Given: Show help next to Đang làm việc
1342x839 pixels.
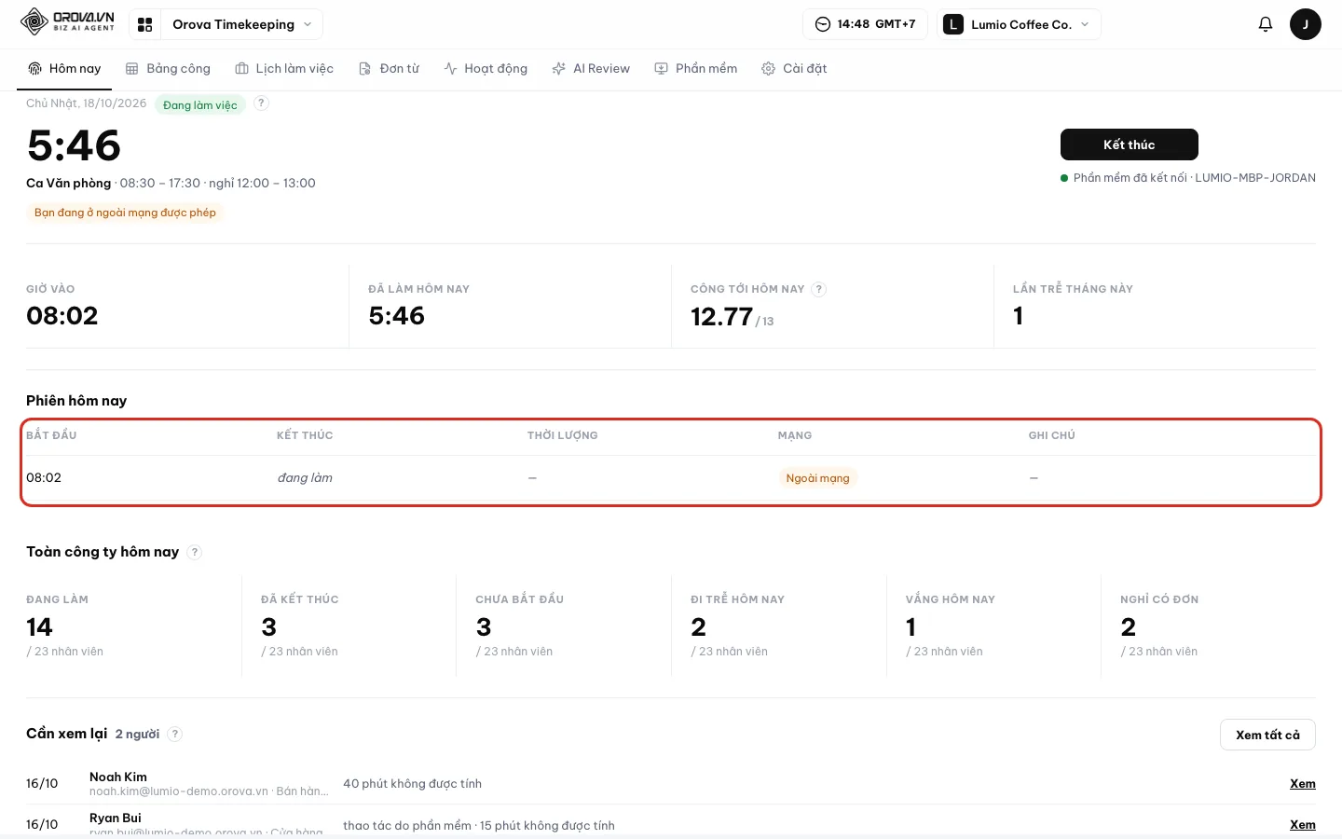Looking at the screenshot, I should click(262, 103).
